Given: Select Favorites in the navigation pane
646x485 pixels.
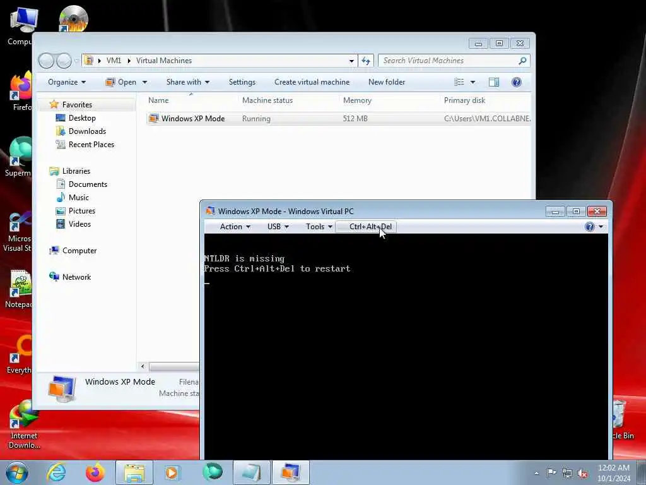Looking at the screenshot, I should click(x=77, y=105).
